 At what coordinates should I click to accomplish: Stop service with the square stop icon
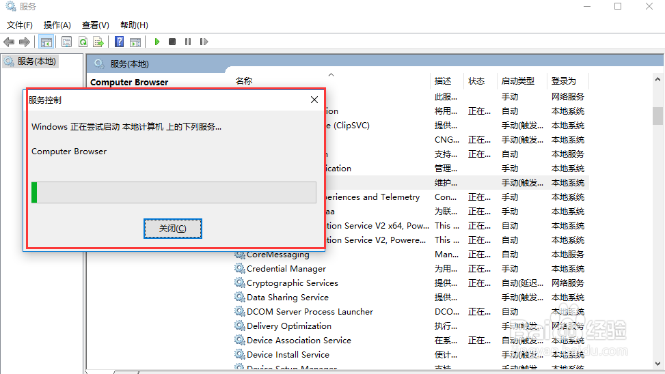172,42
